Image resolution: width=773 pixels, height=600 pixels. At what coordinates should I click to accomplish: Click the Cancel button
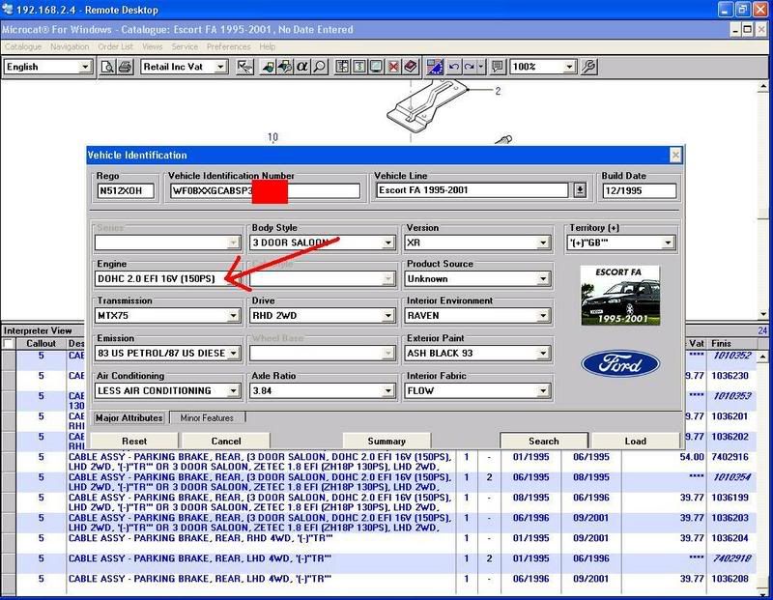(x=226, y=441)
